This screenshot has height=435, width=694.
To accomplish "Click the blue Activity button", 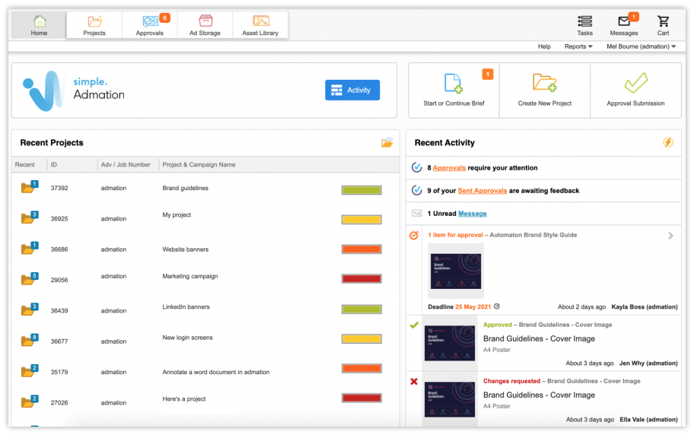I will (x=352, y=89).
